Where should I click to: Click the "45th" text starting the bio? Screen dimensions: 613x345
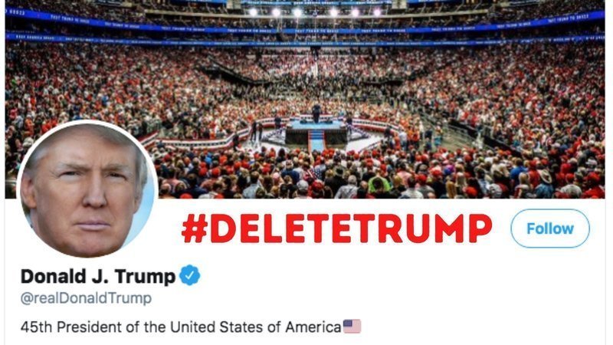(36, 327)
